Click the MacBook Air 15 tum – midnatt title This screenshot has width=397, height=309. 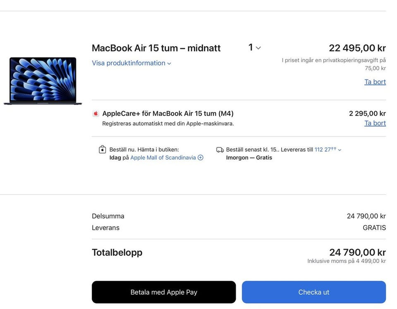pos(156,48)
